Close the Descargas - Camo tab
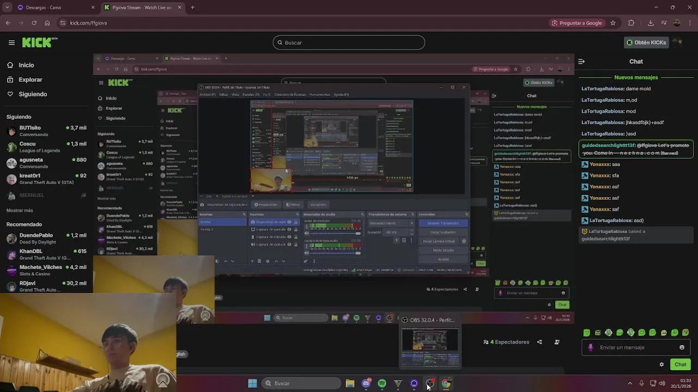This screenshot has height=392, width=698. tap(93, 8)
